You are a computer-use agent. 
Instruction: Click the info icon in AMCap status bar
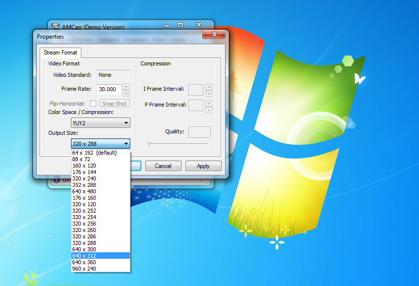pyautogui.click(x=57, y=180)
